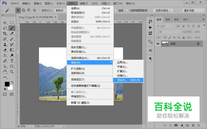Select the Pen tool
The image size is (207, 129).
[x=5, y=61]
